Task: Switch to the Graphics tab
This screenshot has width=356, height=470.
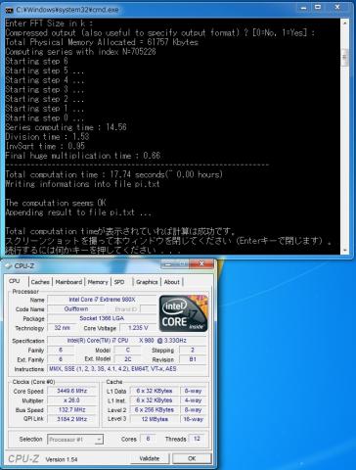Action: tap(147, 282)
